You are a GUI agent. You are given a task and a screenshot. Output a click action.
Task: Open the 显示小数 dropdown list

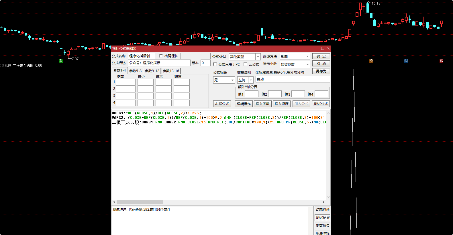pyautogui.click(x=307, y=65)
